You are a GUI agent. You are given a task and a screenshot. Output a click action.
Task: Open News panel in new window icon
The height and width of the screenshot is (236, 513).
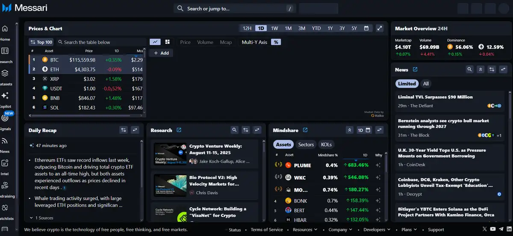415,70
